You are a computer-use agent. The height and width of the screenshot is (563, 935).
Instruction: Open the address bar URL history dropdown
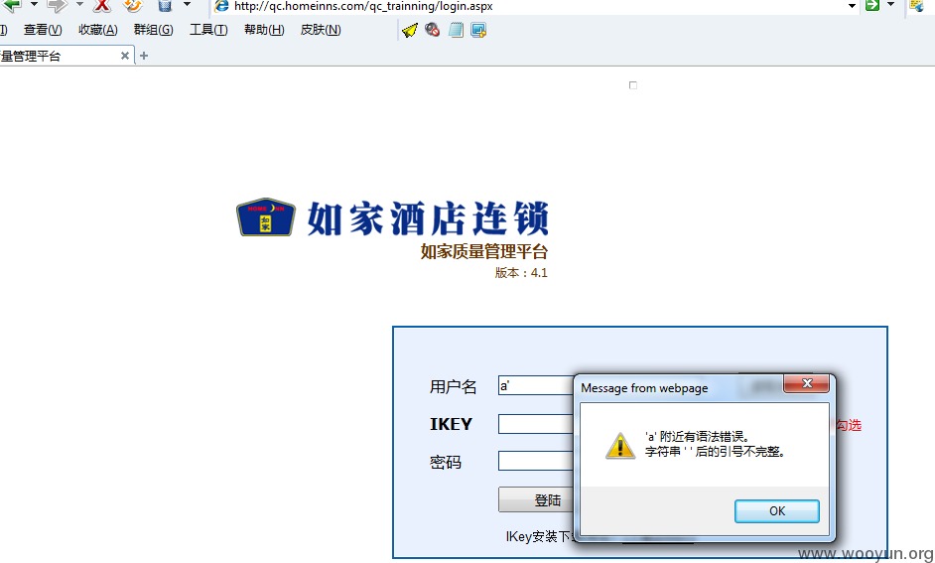852,6
